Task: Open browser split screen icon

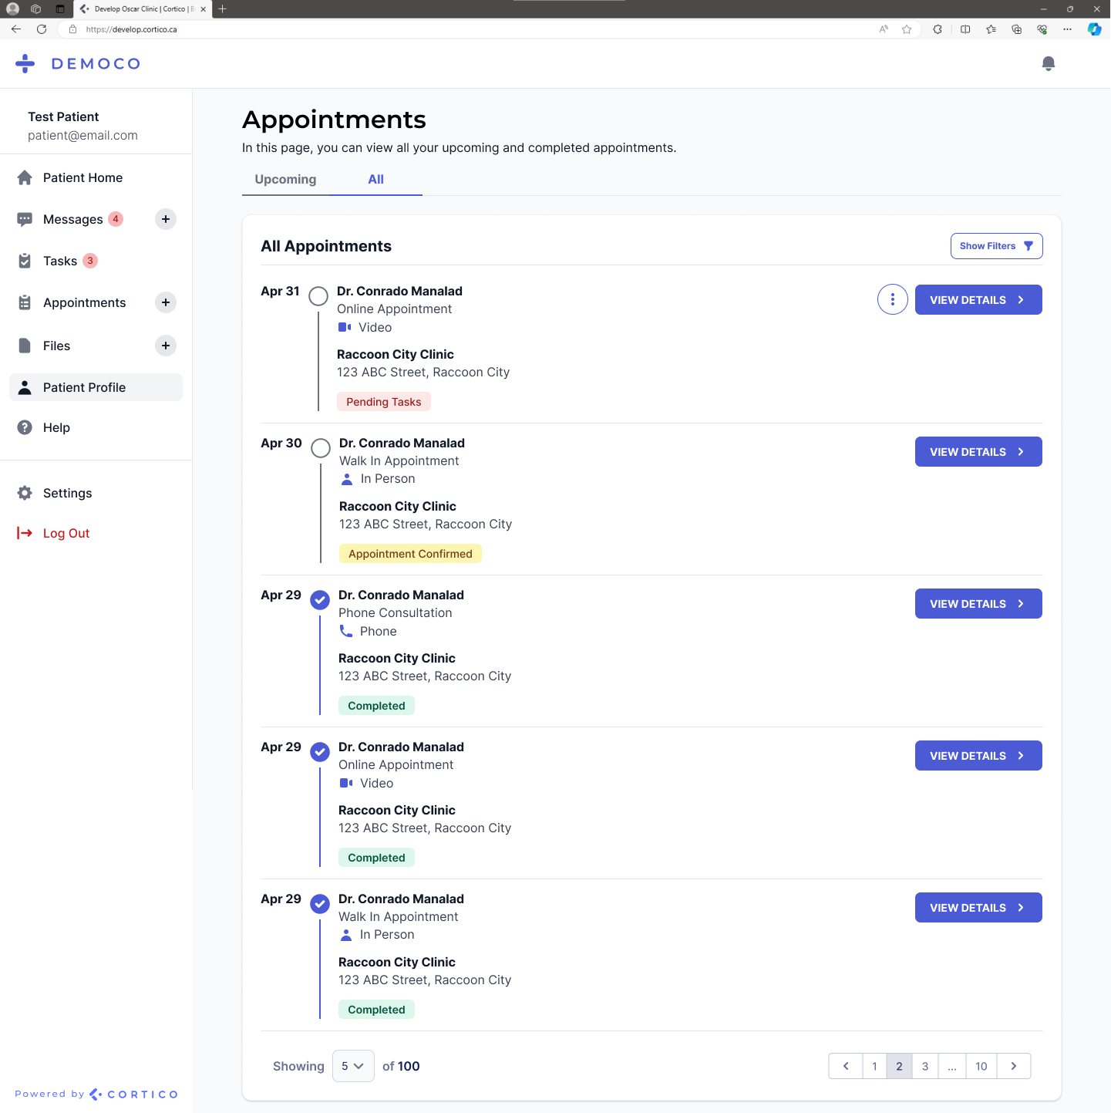Action: click(x=965, y=29)
